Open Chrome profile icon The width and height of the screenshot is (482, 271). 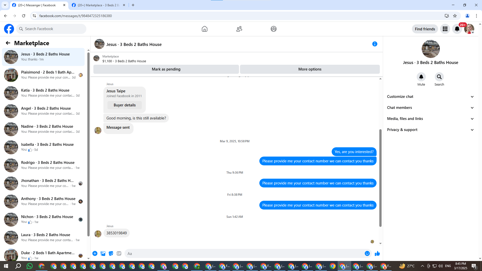[x=467, y=16]
